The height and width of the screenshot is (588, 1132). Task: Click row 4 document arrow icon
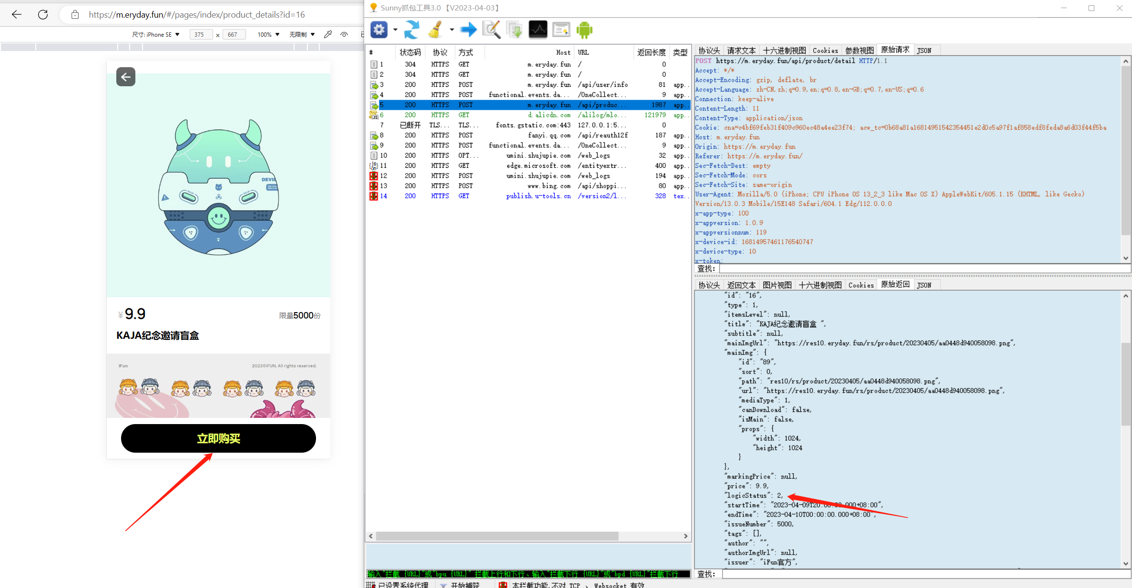[374, 95]
